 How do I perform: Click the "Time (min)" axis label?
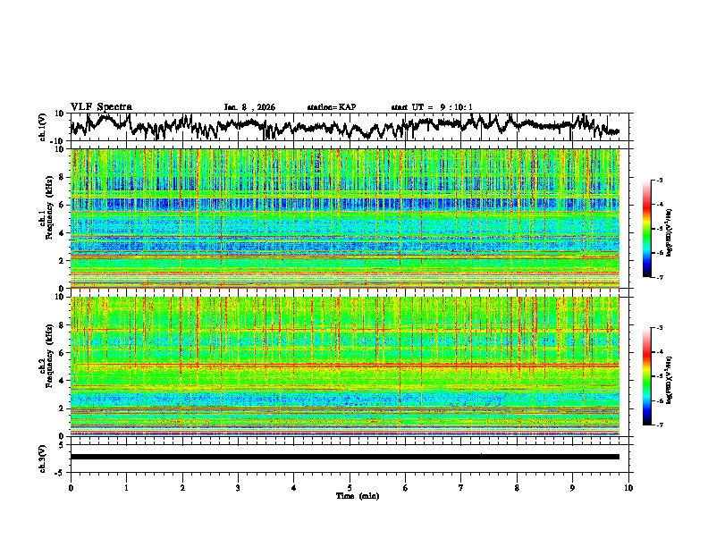pos(358,496)
